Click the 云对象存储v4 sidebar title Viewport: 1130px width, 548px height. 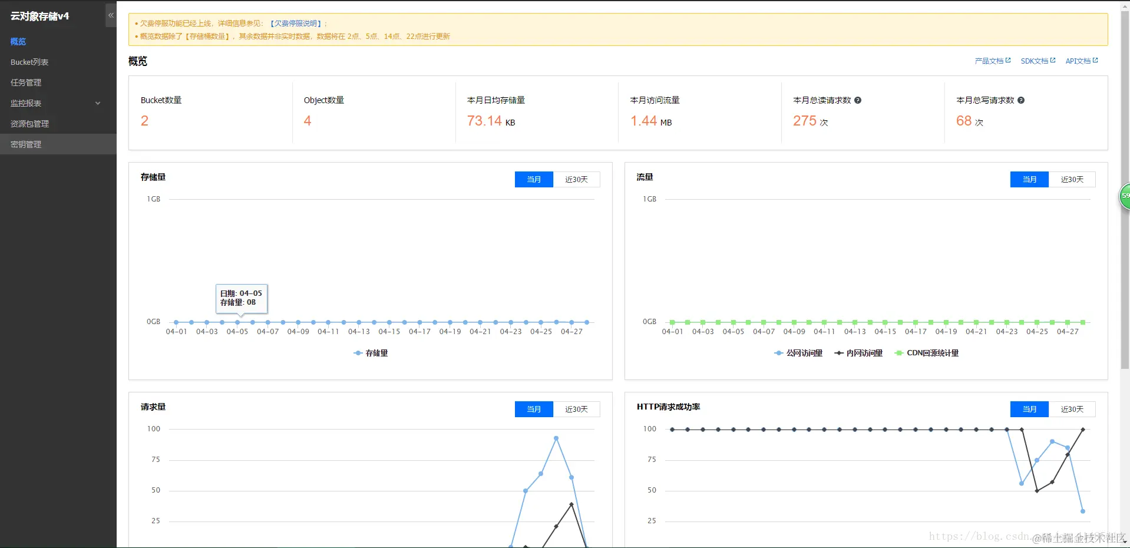click(39, 16)
